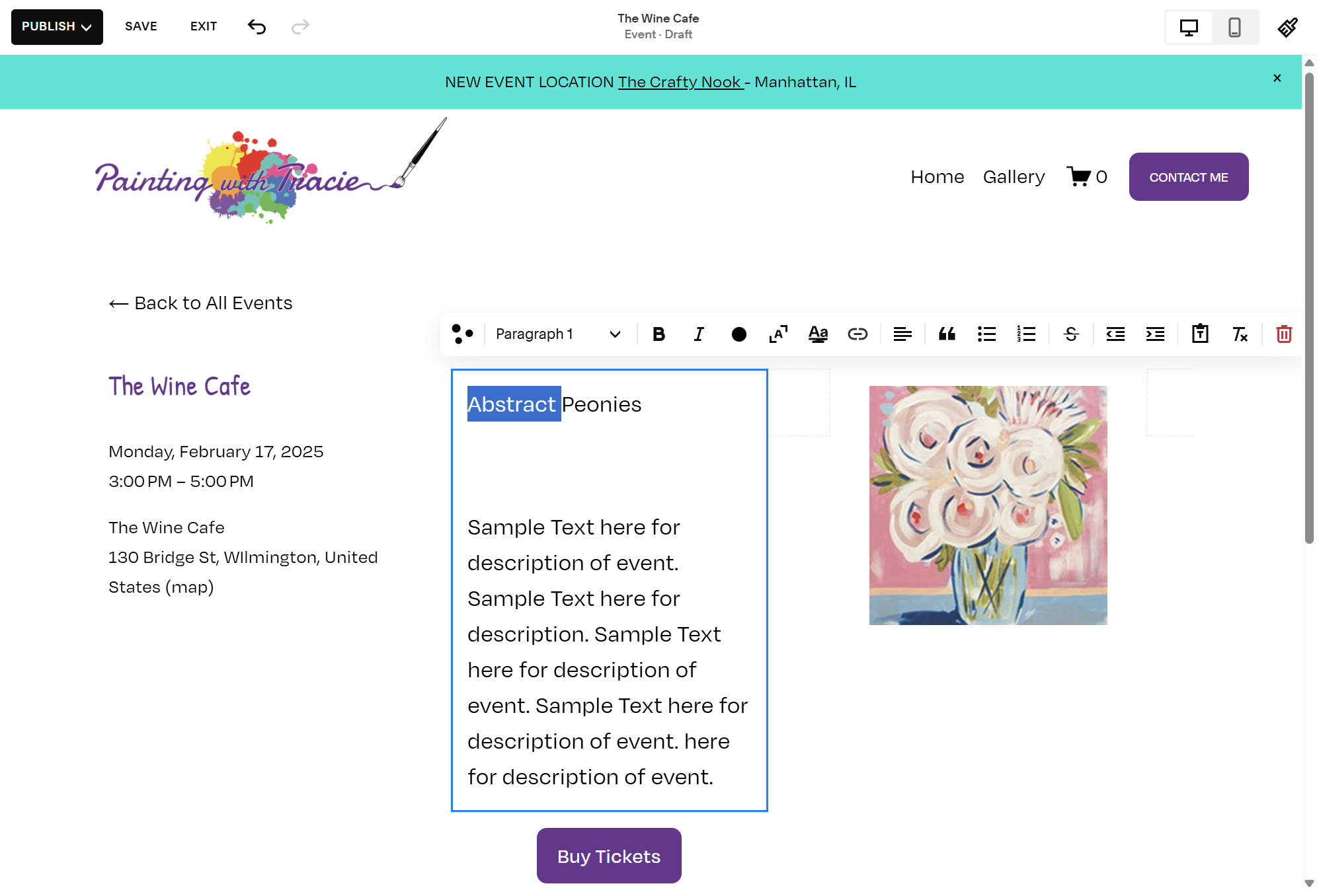
Task: Click the Painting with Tracie logo
Action: (x=271, y=171)
